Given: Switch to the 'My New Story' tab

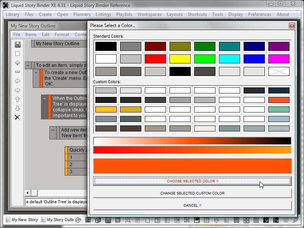Looking at the screenshot, I should pyautogui.click(x=21, y=220).
